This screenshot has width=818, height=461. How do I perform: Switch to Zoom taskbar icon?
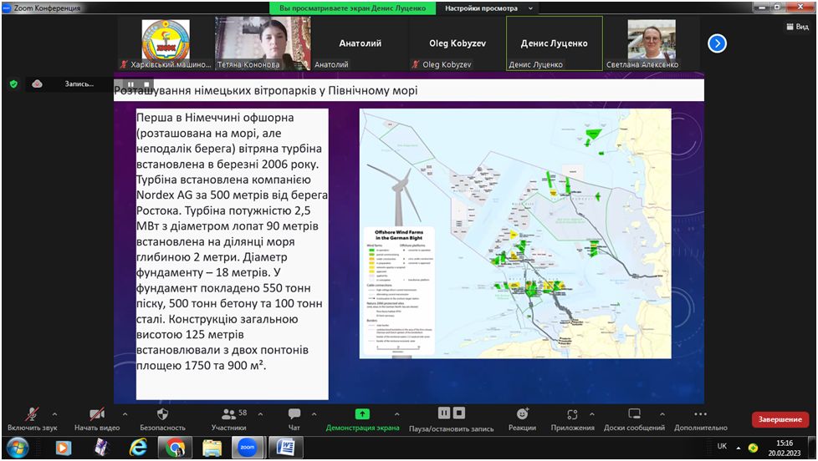click(248, 448)
